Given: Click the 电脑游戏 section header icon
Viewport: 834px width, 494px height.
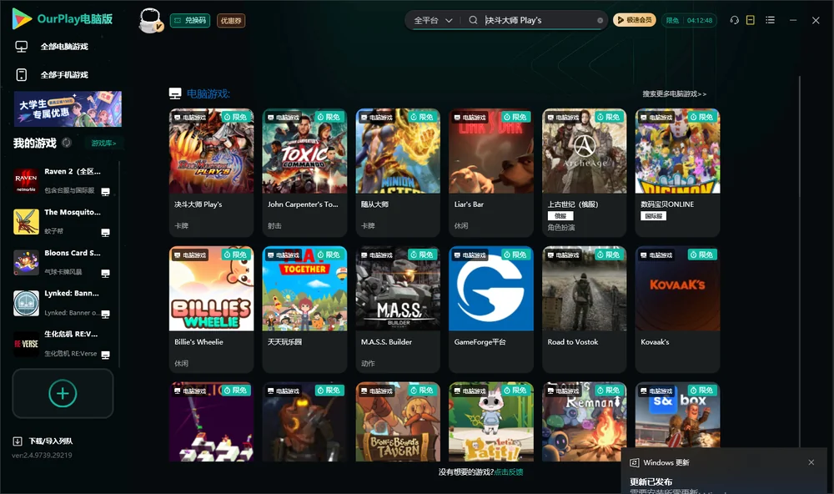Looking at the screenshot, I should pos(175,93).
